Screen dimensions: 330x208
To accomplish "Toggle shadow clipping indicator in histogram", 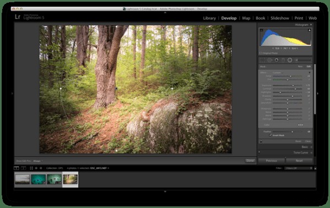I will coord(261,30).
